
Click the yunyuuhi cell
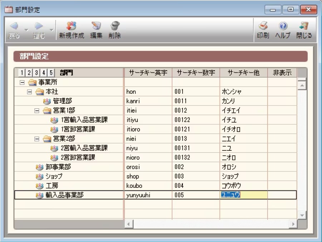click(148, 195)
